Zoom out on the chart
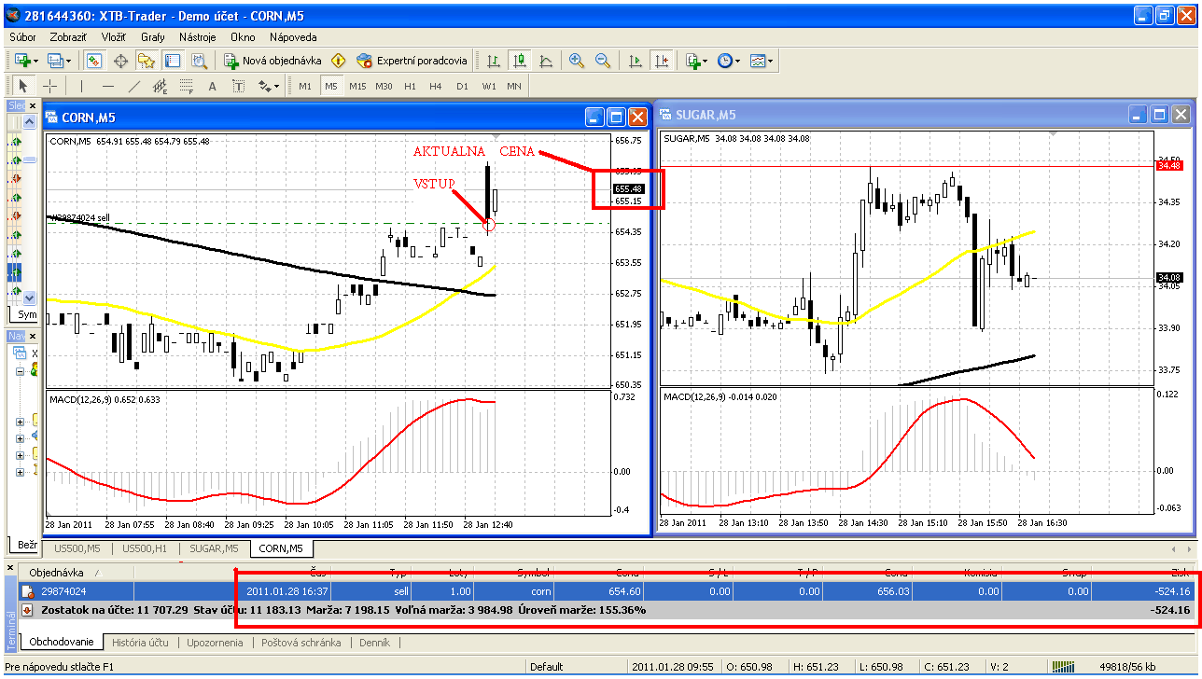The height and width of the screenshot is (679, 1202). coord(603,61)
